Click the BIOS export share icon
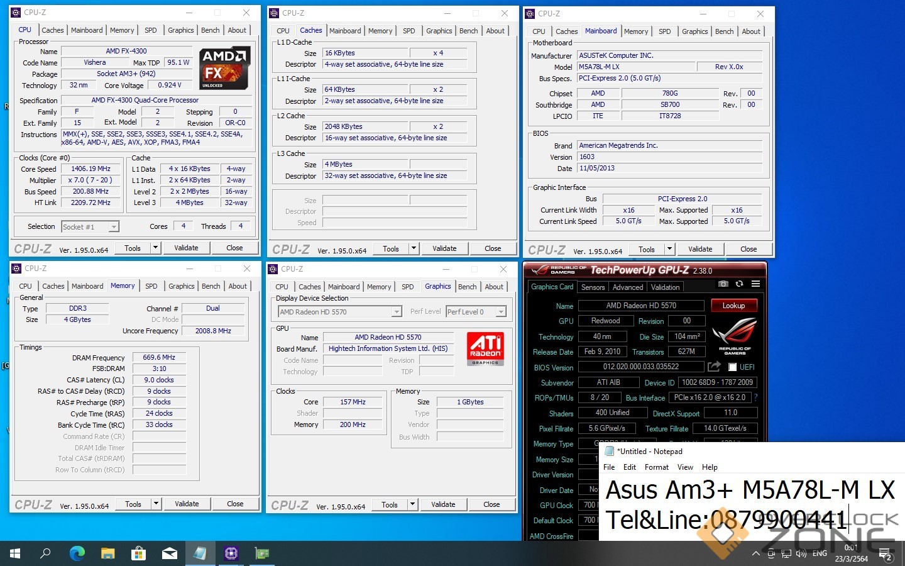Viewport: 905px width, 566px height. pos(714,367)
